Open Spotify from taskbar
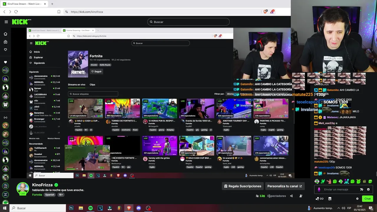 coord(90,208)
